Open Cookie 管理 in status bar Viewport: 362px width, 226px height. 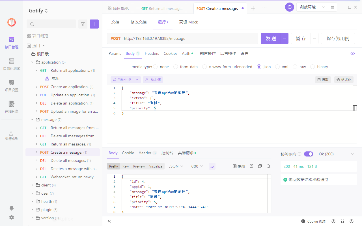(313, 221)
